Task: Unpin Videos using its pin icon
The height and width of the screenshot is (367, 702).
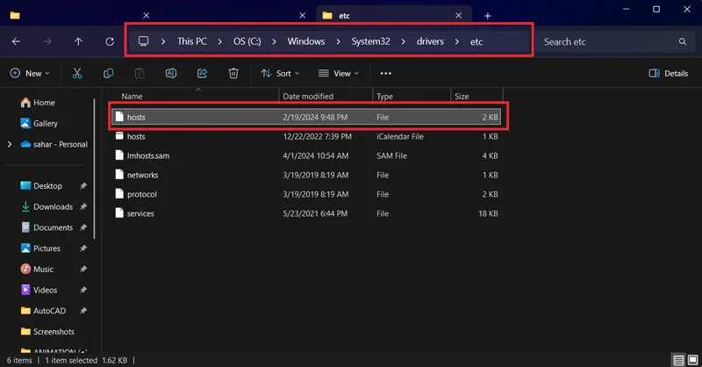Action: click(x=83, y=290)
